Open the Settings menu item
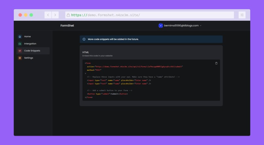264x145 pixels. point(33,58)
